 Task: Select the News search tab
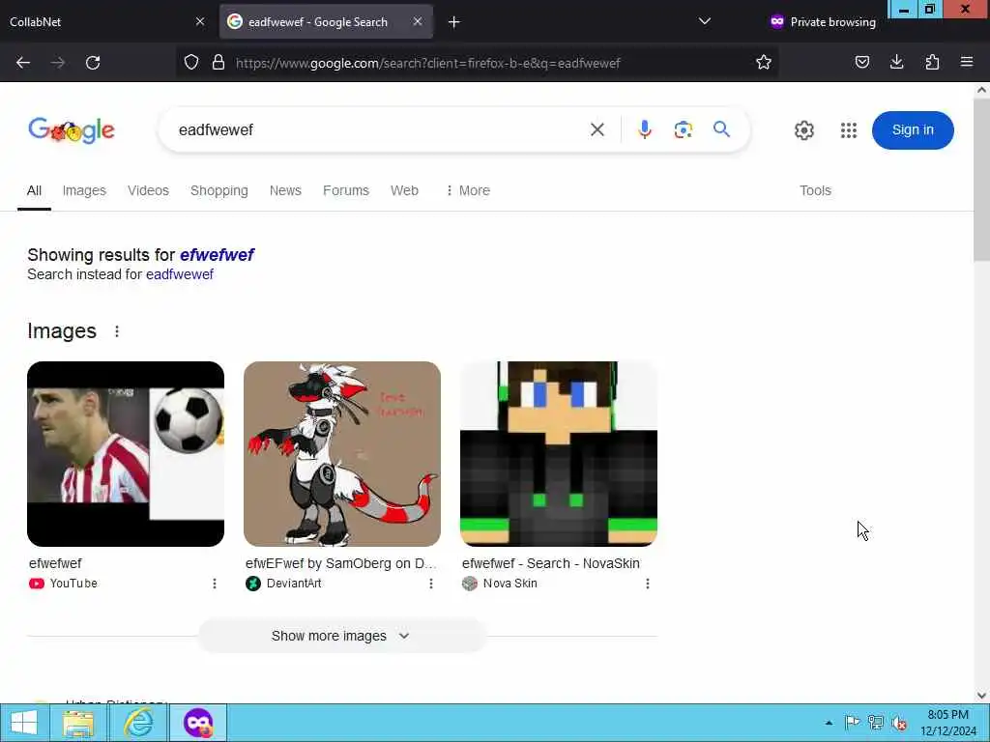(x=285, y=190)
